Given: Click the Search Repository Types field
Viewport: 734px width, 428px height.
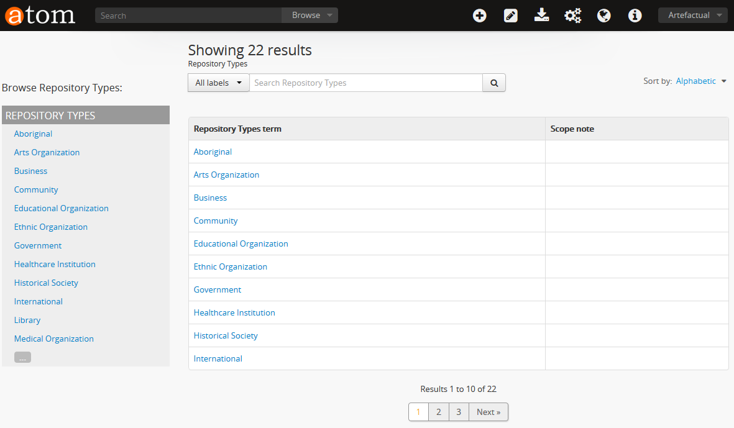Looking at the screenshot, I should click(365, 83).
